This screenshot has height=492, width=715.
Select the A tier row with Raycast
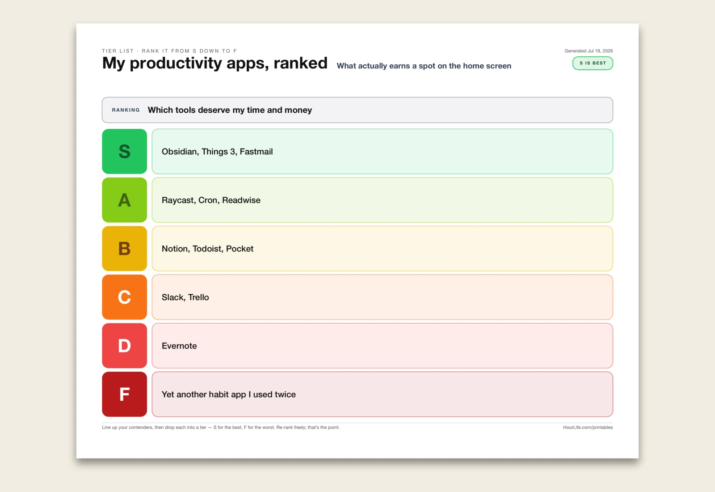click(x=382, y=200)
